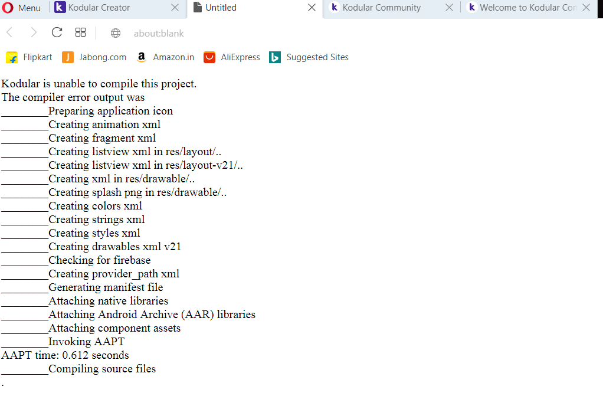Image resolution: width=603 pixels, height=406 pixels.
Task: Reload the current page
Action: pos(56,32)
